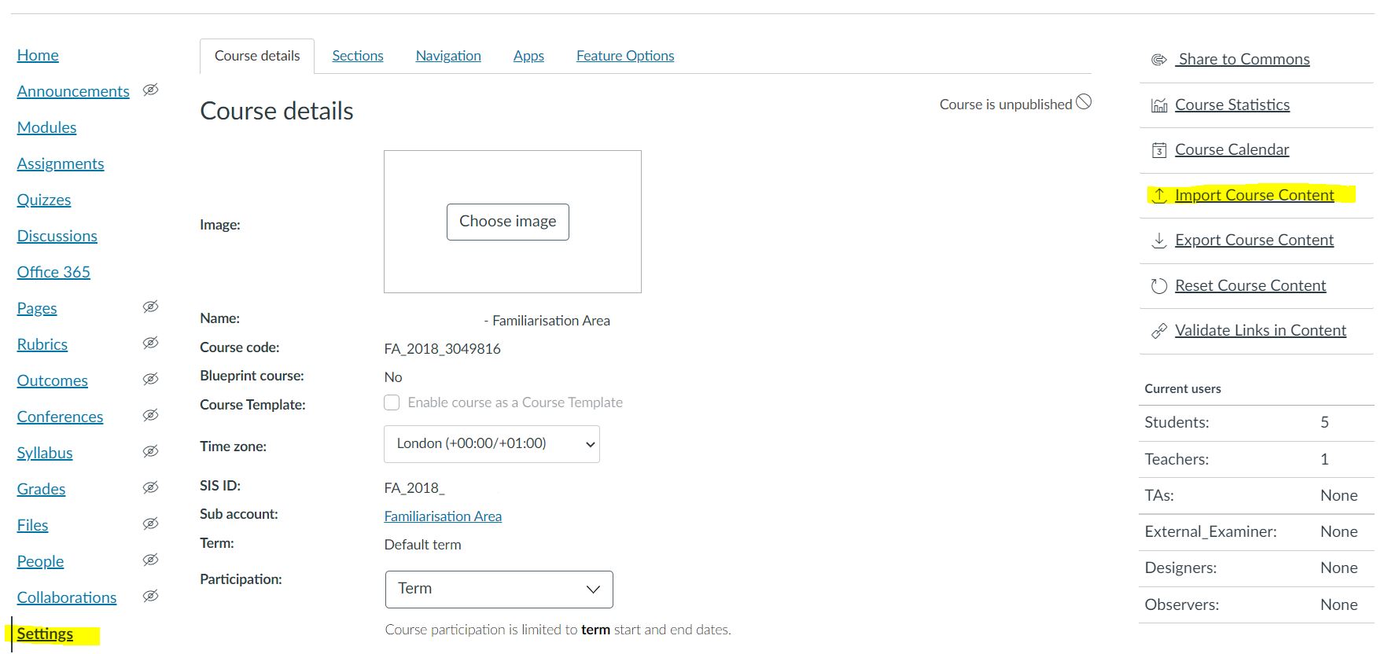Screen dimensions: 1388x654
Task: Switch to the Sections tab
Action: pos(357,56)
